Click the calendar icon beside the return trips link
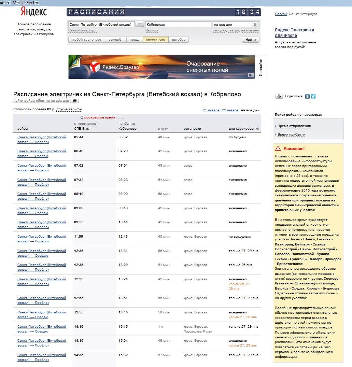Viewport: 352px width, 367px height. (x=75, y=101)
